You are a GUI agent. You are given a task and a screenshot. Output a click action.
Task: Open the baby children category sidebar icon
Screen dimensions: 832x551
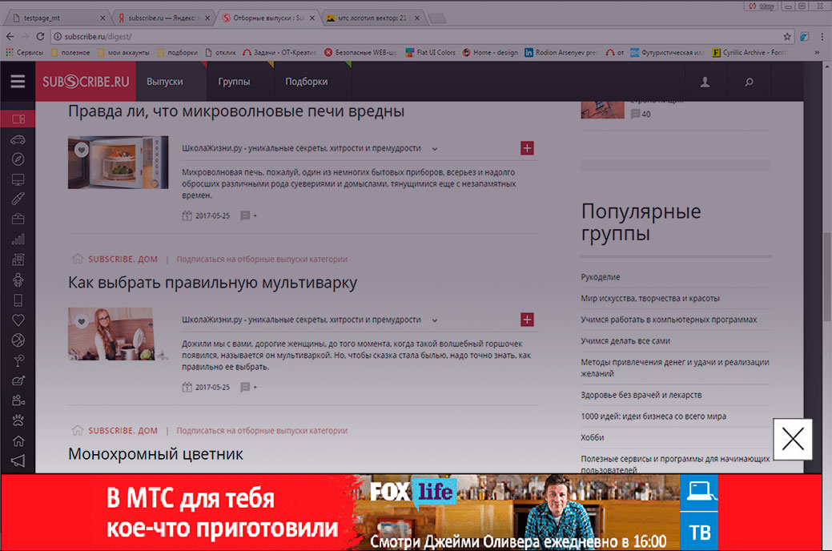coord(18,280)
